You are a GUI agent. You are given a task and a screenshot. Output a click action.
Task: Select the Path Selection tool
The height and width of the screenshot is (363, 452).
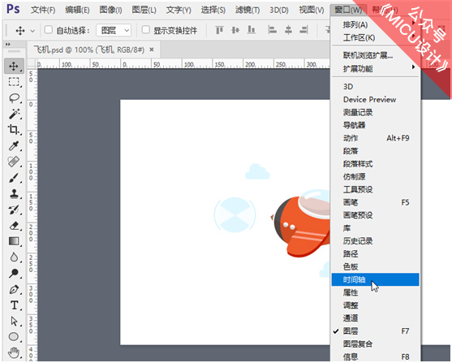point(14,321)
